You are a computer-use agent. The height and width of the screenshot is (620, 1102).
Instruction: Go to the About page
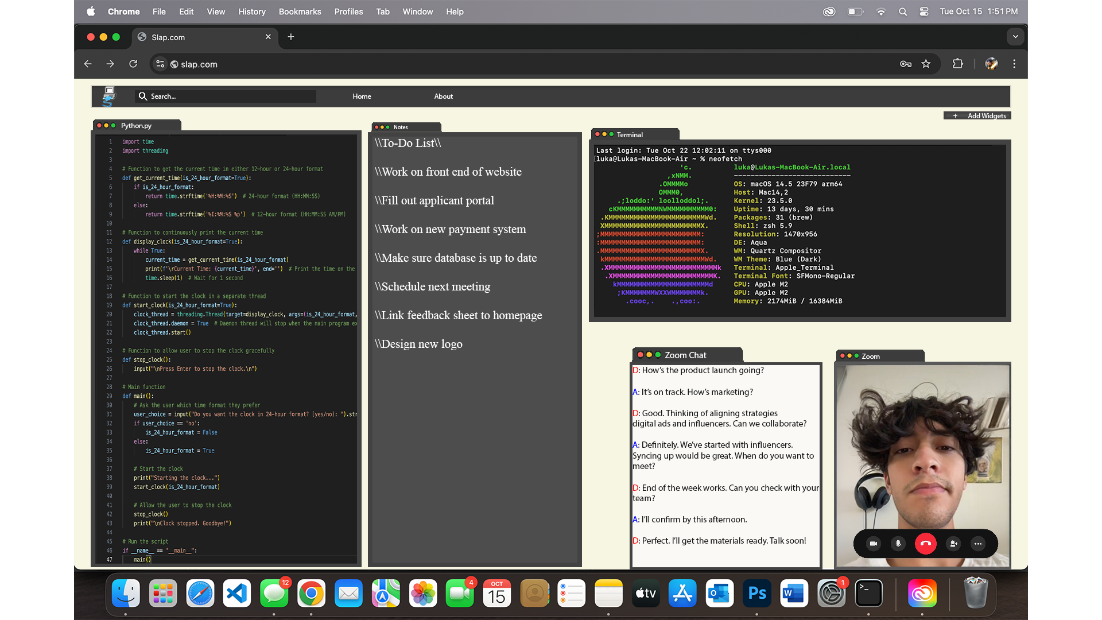tap(443, 96)
